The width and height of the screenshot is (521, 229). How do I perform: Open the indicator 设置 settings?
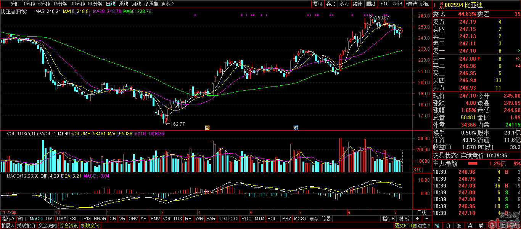coord(326,219)
